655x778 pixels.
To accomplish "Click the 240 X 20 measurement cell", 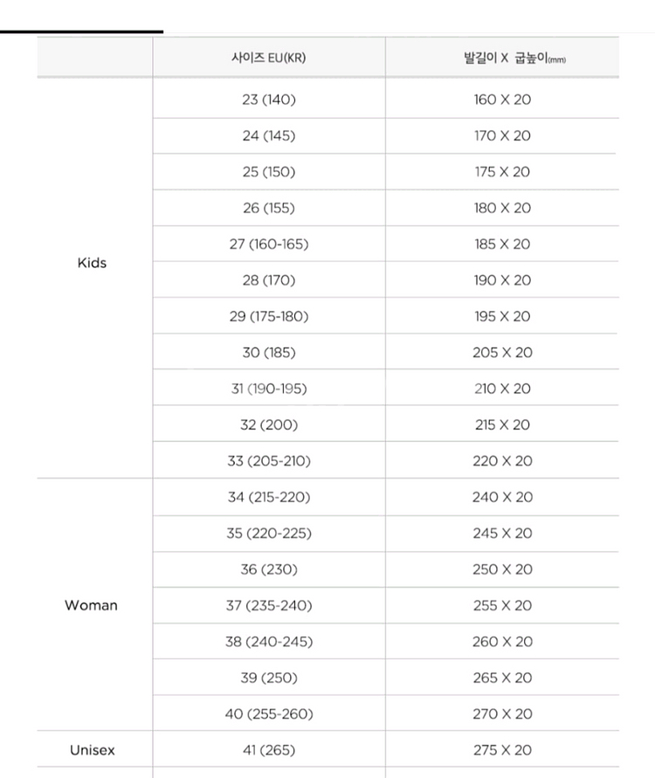I will (x=502, y=497).
